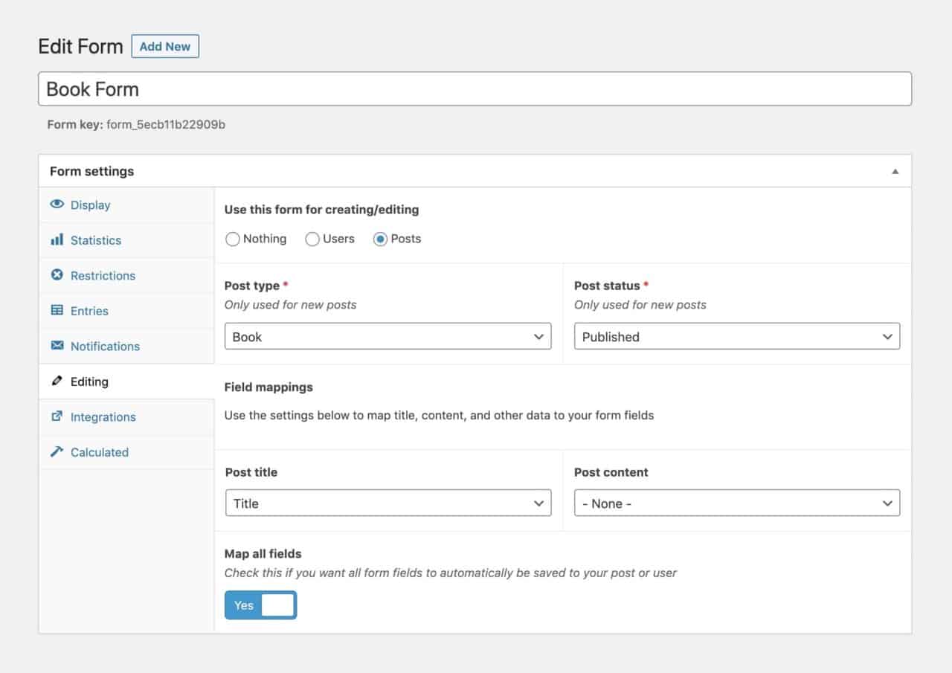This screenshot has height=673, width=952.
Task: Open the Post type dropdown showing Book
Action: [387, 336]
